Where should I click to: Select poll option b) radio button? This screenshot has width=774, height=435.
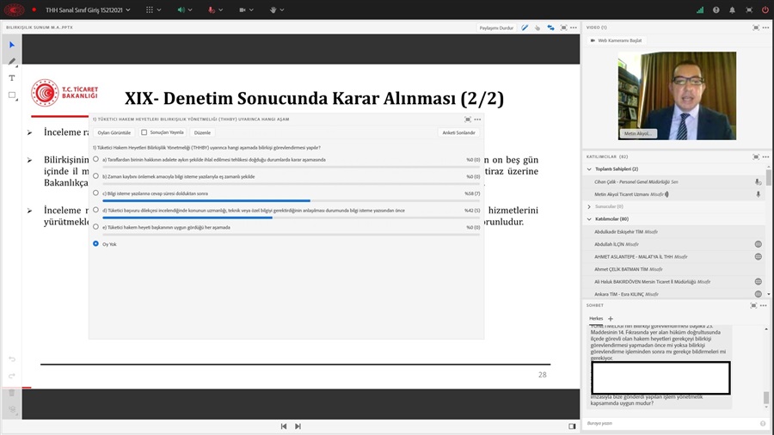coord(95,176)
